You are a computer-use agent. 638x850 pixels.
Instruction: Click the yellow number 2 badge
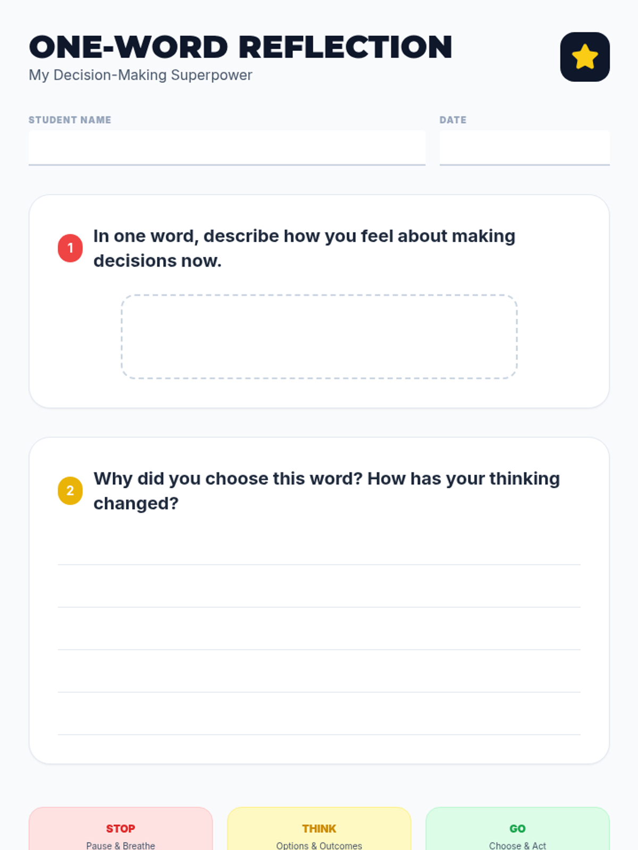[x=70, y=490]
